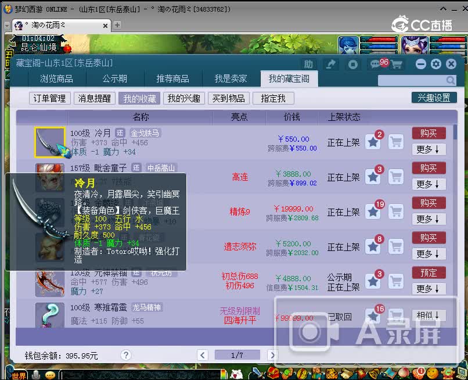Image resolution: width=468 pixels, height=380 pixels.
Task: Click the microphone icon in chat bar
Action: coord(36,374)
